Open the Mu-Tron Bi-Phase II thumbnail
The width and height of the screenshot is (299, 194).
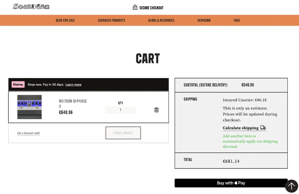[x=30, y=107]
